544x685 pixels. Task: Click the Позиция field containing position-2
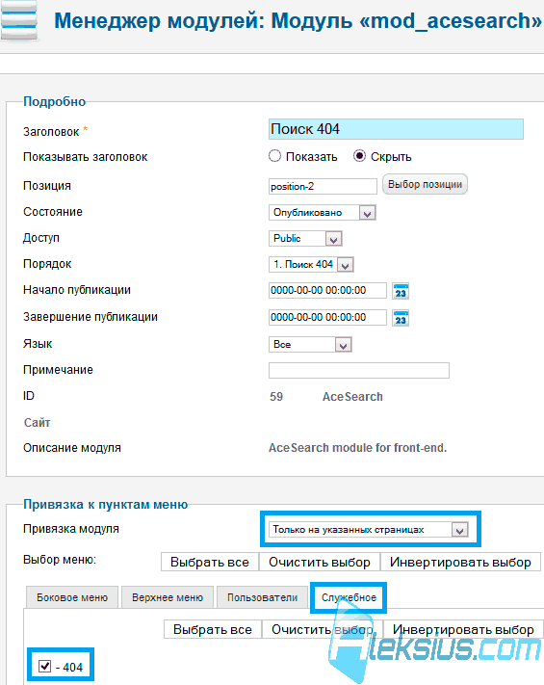click(323, 187)
